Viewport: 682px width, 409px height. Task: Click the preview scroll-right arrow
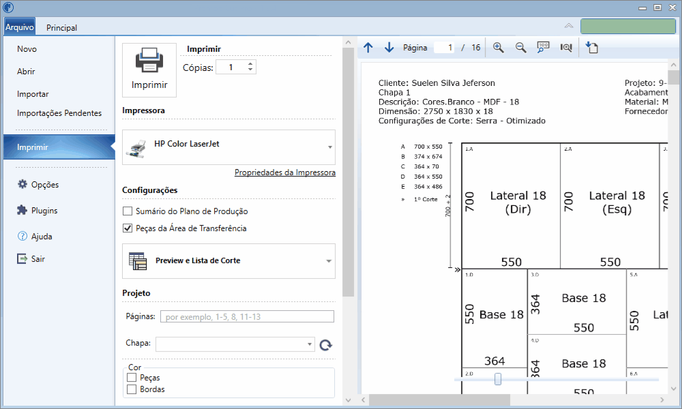[662, 399]
